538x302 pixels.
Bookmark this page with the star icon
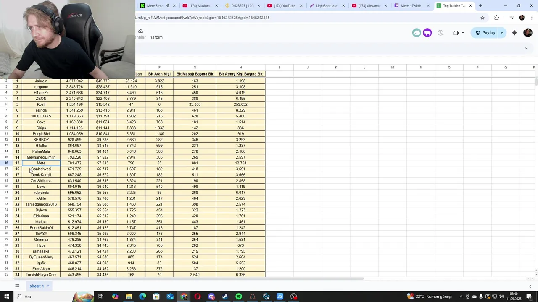tap(483, 18)
